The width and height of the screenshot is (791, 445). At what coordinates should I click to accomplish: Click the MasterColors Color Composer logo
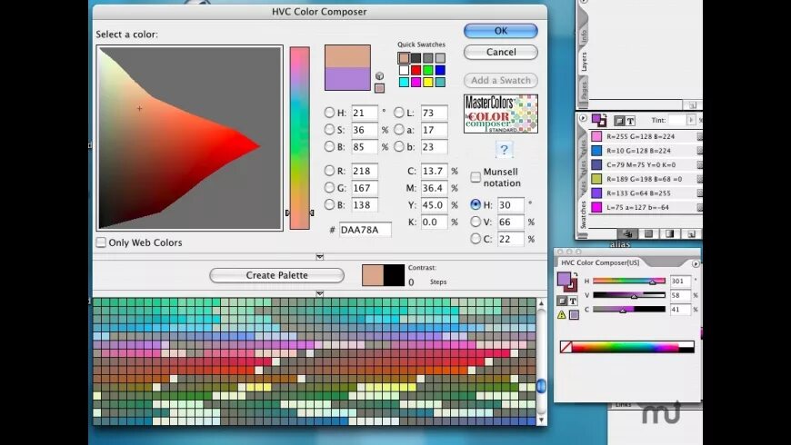[500, 114]
